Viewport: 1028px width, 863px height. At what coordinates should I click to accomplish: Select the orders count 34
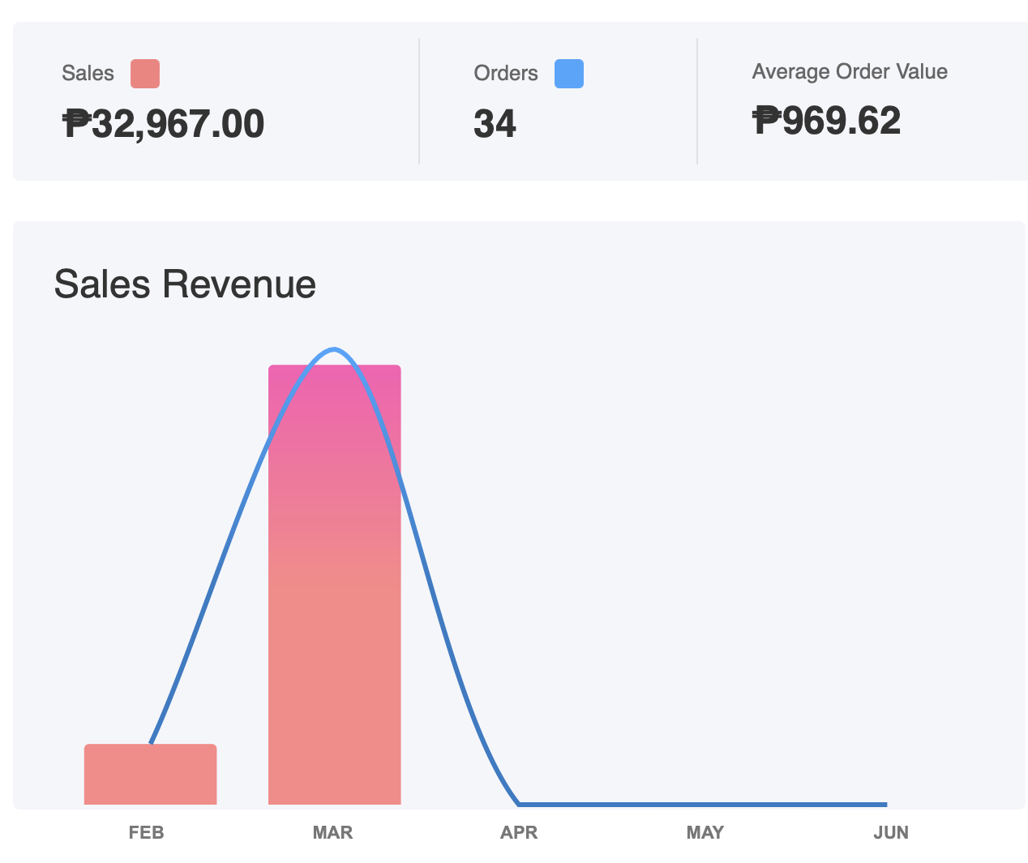pyautogui.click(x=495, y=124)
